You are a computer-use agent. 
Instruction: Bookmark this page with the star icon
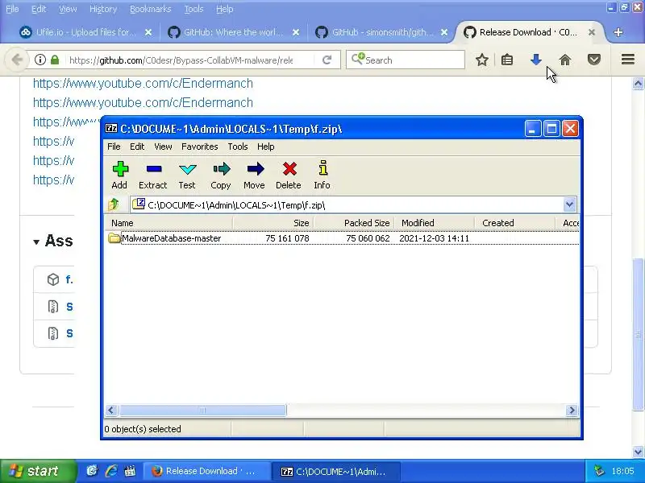tap(481, 60)
